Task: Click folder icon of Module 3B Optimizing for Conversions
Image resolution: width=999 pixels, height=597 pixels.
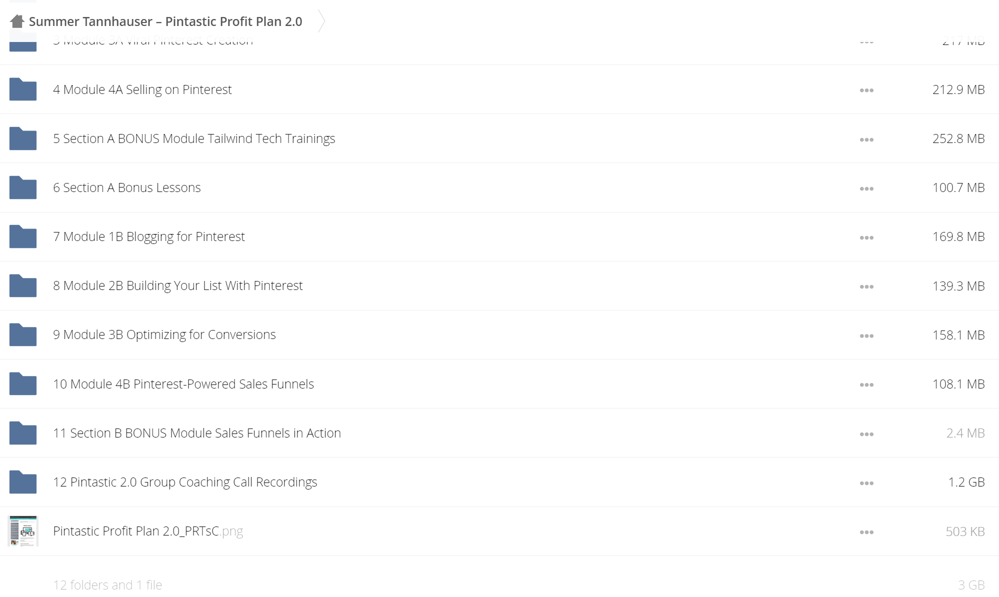Action: coord(23,334)
